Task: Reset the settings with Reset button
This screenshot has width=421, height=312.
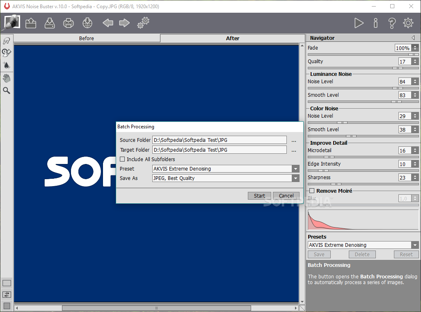Action: pyautogui.click(x=406, y=254)
